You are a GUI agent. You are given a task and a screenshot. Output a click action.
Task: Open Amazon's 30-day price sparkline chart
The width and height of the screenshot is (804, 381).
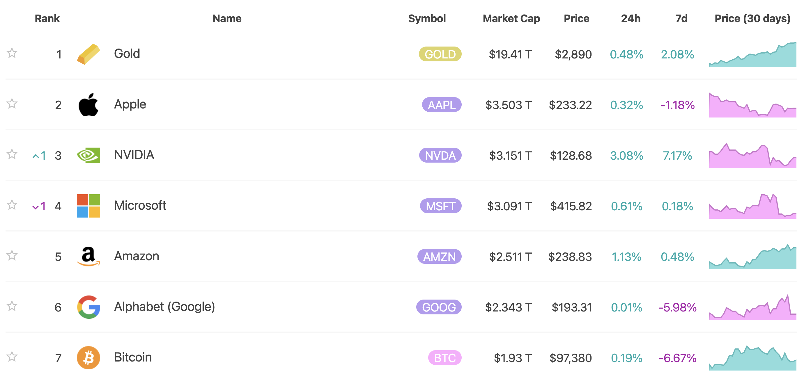(752, 257)
